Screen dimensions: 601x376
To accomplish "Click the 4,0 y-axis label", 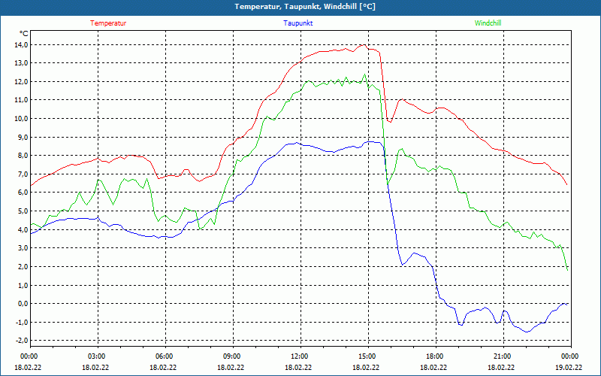I will pyautogui.click(x=23, y=229).
